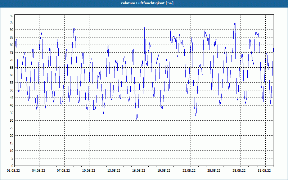The image size is (288, 180).
Task: Click the y-axis value 10
Action: 12,150
